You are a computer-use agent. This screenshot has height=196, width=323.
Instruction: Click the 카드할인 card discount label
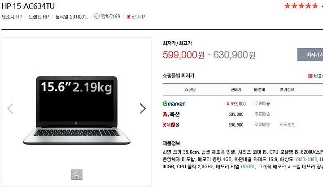point(288,124)
